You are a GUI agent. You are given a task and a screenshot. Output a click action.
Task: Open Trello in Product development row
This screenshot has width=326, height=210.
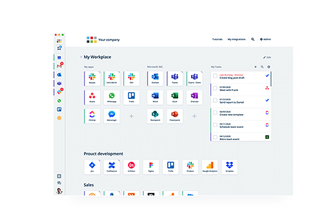tap(171, 167)
